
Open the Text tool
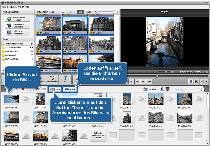65,79
